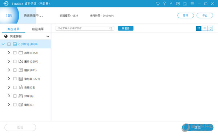
Task: Click the 其他 folder icon
Action: pos(21,52)
